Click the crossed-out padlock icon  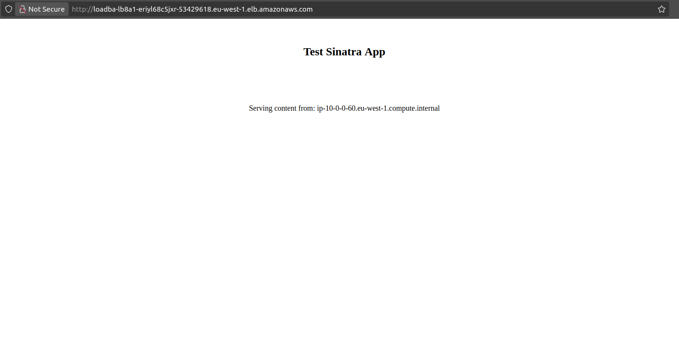click(x=23, y=9)
